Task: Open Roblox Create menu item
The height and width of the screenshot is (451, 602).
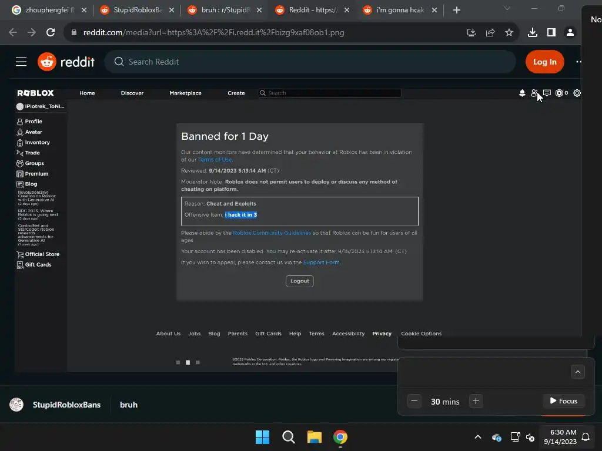Action: pyautogui.click(x=236, y=93)
